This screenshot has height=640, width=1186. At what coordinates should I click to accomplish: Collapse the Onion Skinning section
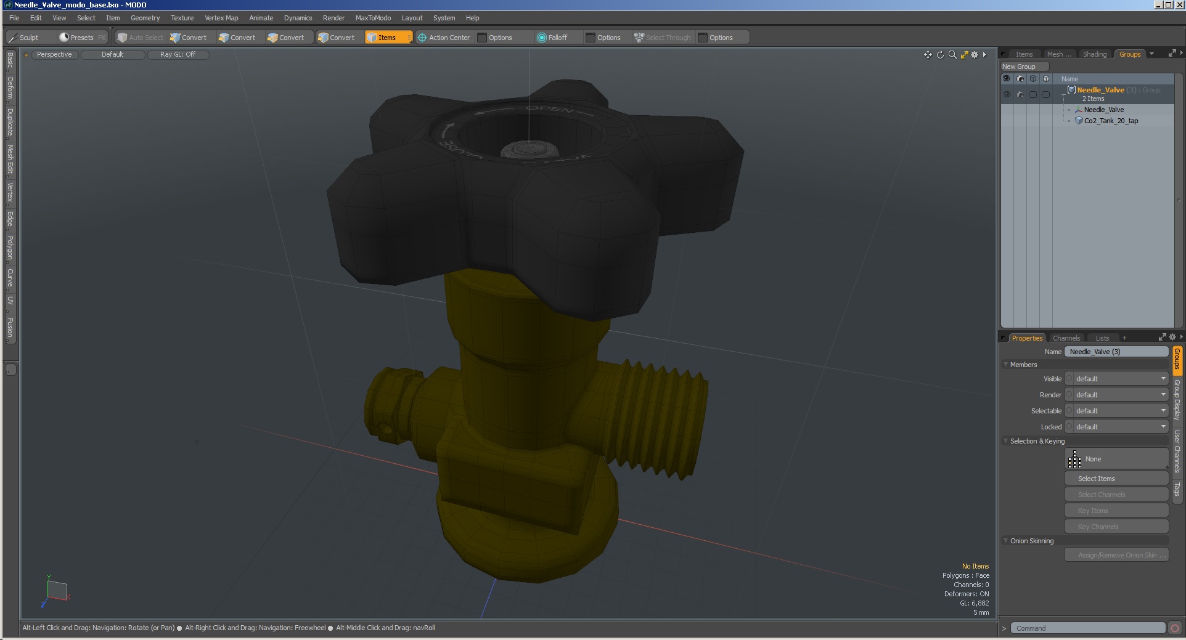(x=1006, y=541)
